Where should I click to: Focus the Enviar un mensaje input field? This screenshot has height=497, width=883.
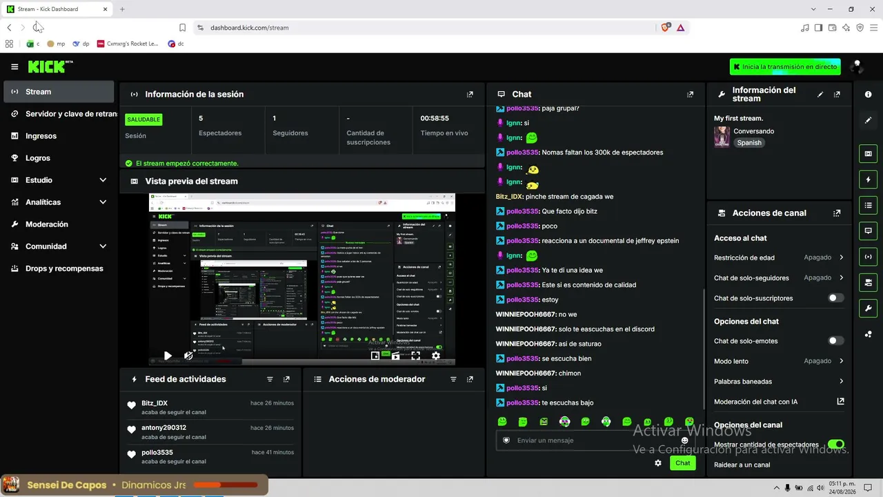pyautogui.click(x=595, y=440)
